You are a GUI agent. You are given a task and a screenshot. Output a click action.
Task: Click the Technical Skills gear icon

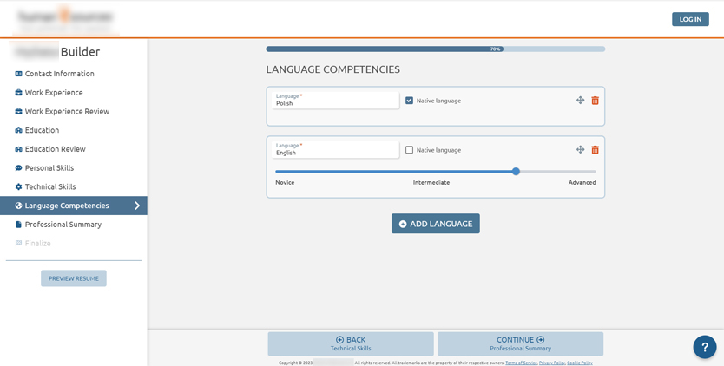pos(18,186)
